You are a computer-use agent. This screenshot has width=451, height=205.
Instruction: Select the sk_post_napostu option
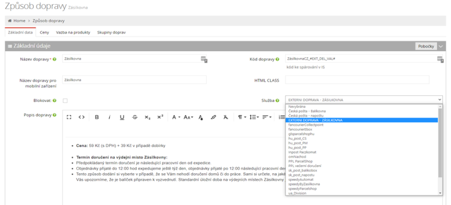point(362,175)
